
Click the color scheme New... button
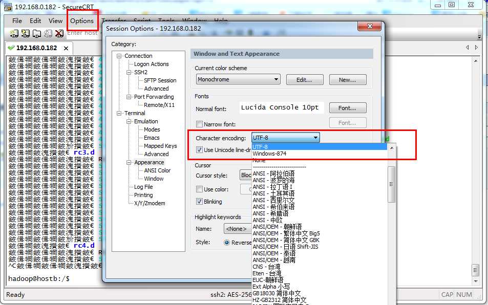348,80
